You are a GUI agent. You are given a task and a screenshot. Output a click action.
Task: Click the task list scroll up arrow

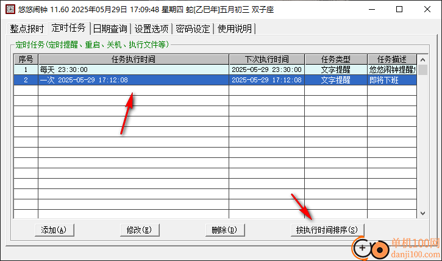422,60
